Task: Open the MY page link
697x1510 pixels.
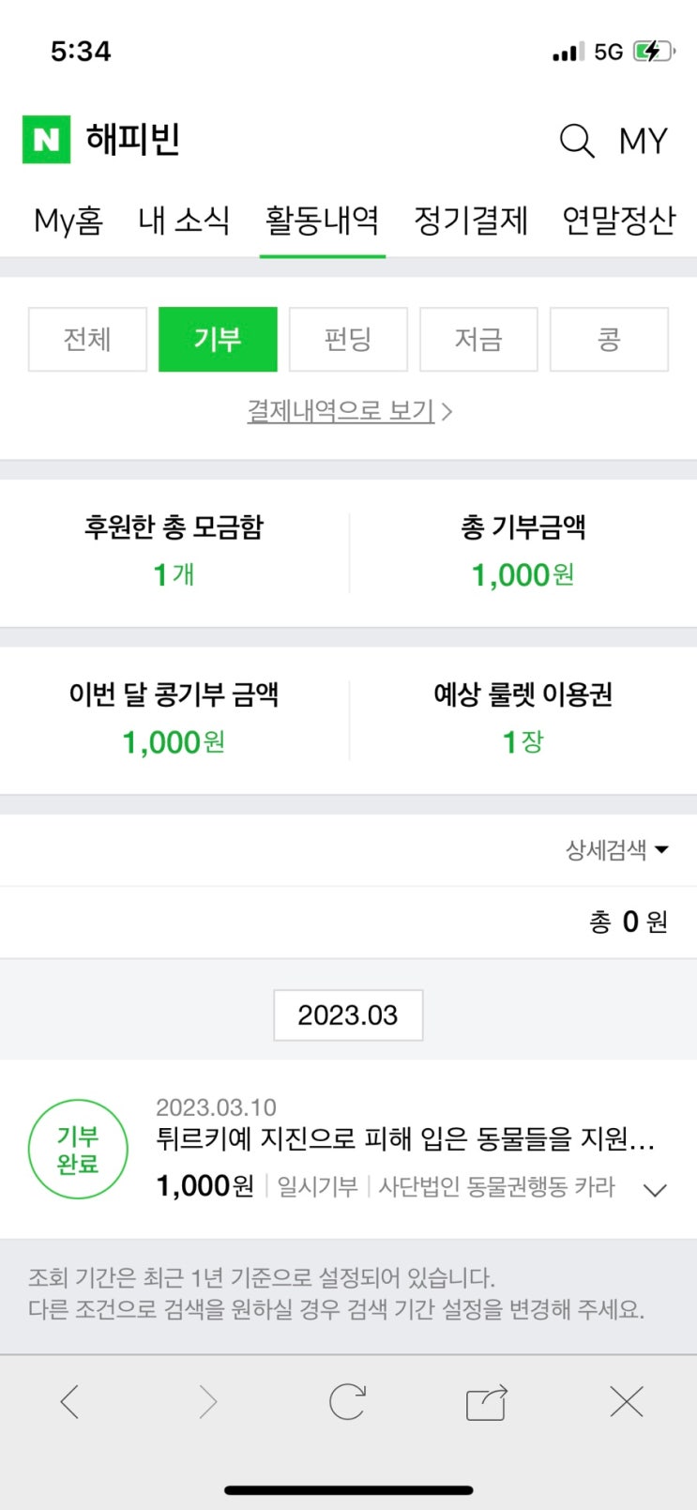Action: [x=643, y=142]
